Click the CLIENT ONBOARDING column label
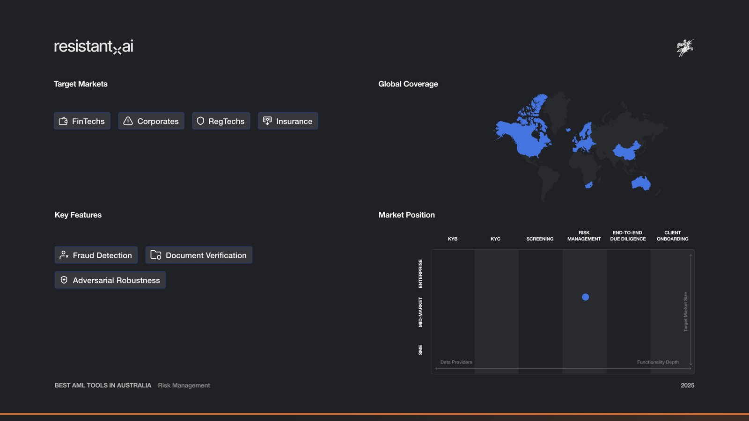This screenshot has width=749, height=421. [x=673, y=236]
